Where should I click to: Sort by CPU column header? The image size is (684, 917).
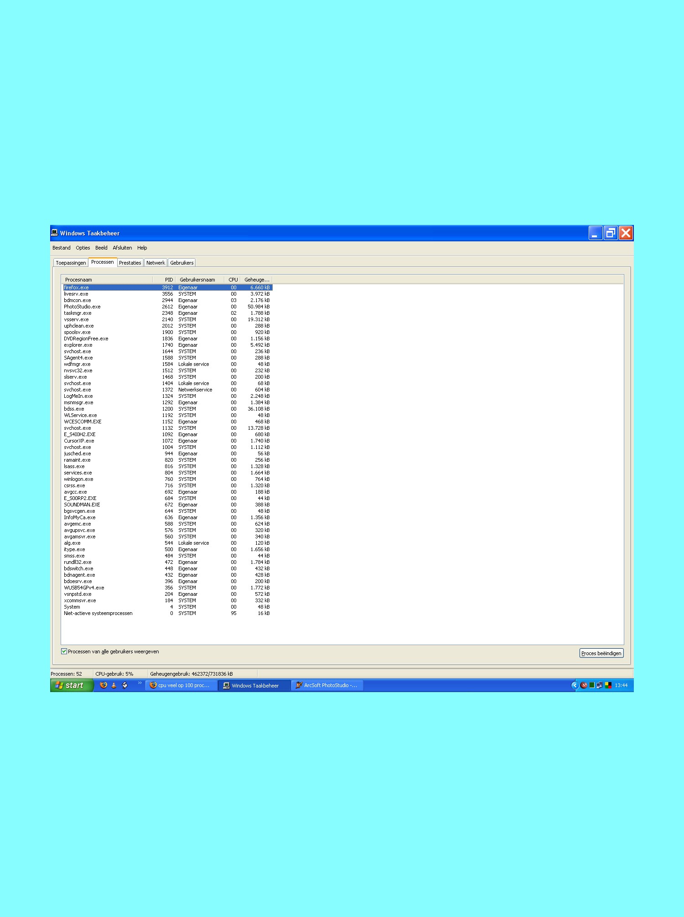pos(233,280)
